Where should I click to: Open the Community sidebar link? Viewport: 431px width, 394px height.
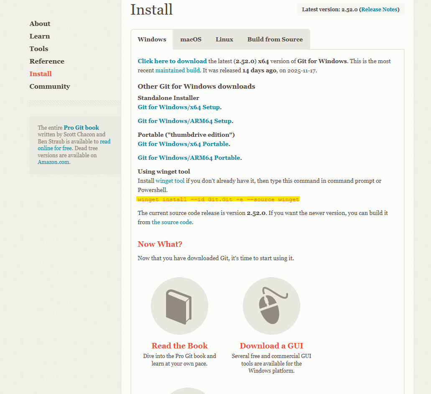50,87
